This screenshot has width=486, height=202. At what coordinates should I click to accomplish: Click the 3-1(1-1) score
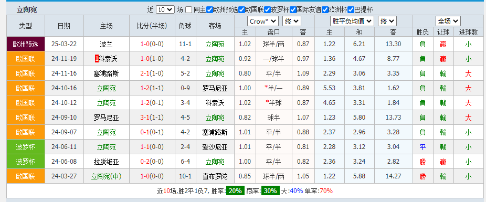click(x=152, y=118)
